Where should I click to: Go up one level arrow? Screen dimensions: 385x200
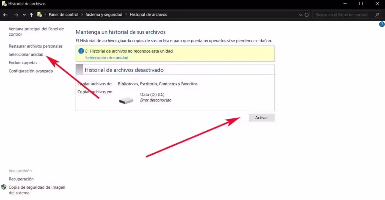pyautogui.click(x=31, y=15)
